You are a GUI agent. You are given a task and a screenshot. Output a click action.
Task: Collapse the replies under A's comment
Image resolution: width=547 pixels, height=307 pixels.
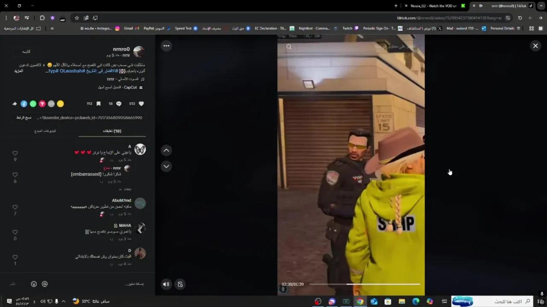125,189
